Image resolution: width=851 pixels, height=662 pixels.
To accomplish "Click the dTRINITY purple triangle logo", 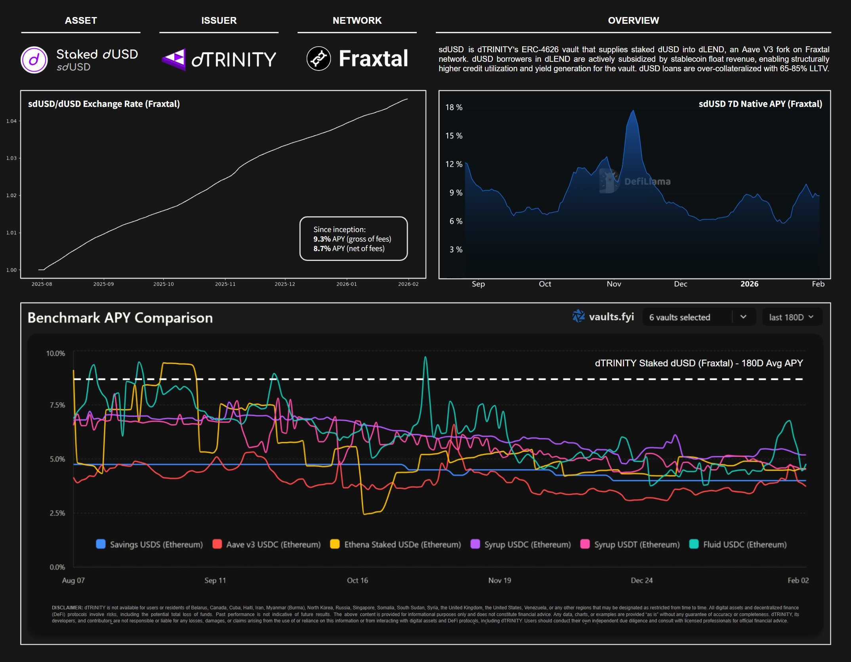I will pyautogui.click(x=174, y=59).
